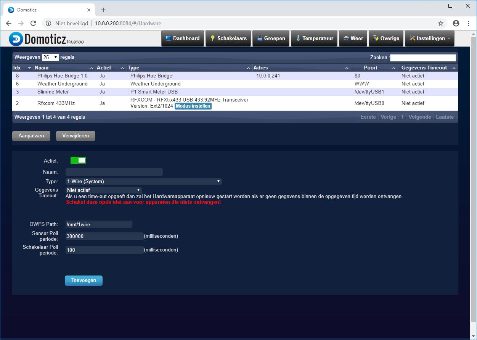The height and width of the screenshot is (340, 477).
Task: Toggle the Actief switch
Action: point(78,160)
